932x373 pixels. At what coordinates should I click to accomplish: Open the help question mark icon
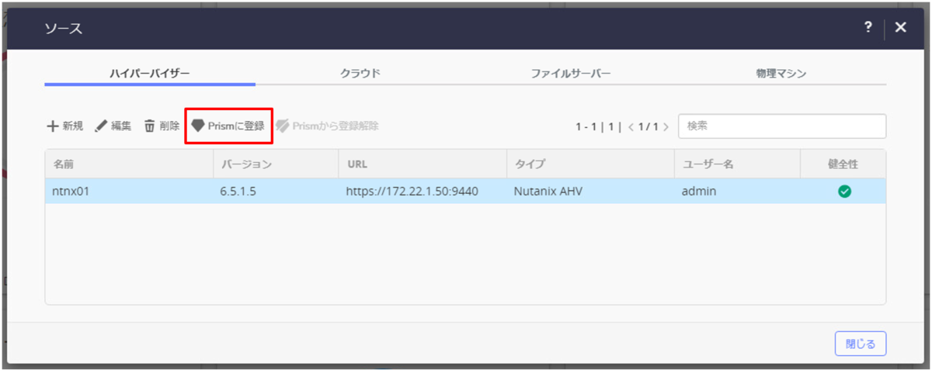pyautogui.click(x=868, y=27)
